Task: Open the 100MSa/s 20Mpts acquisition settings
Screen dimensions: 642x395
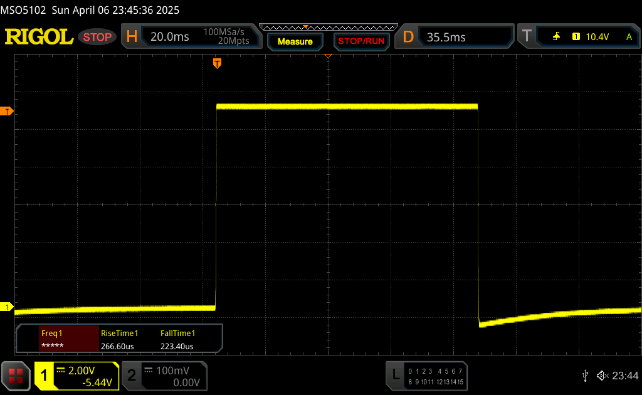Action: (226, 37)
